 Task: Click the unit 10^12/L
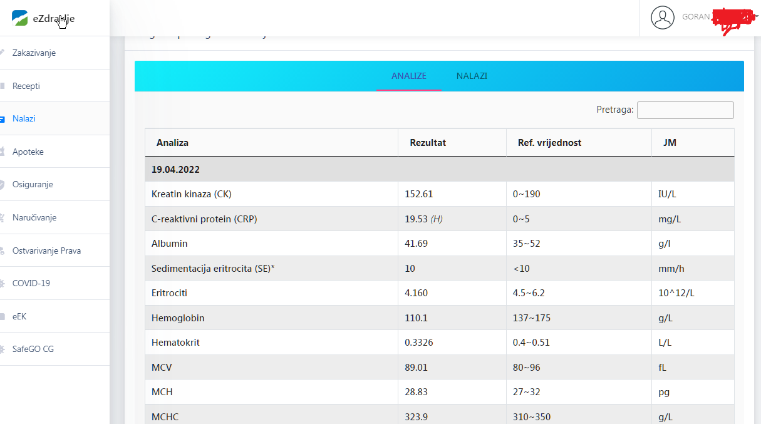[x=676, y=292]
